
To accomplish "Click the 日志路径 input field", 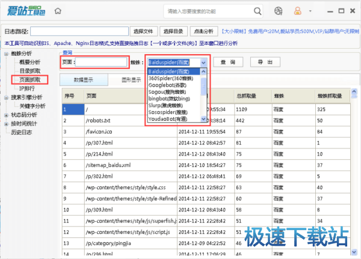I will point(79,31).
